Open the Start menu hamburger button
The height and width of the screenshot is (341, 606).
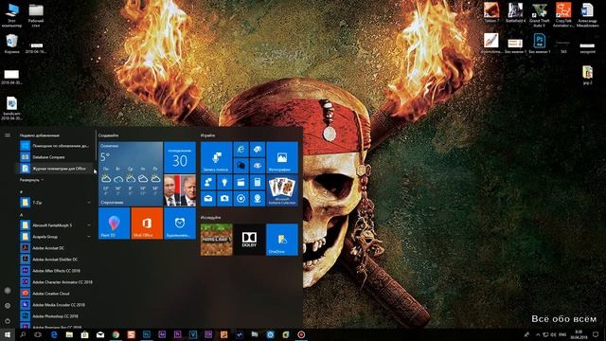(8, 135)
